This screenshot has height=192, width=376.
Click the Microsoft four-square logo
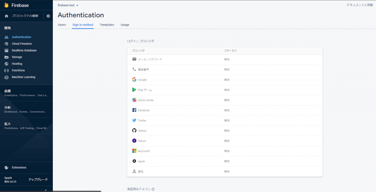(x=134, y=151)
